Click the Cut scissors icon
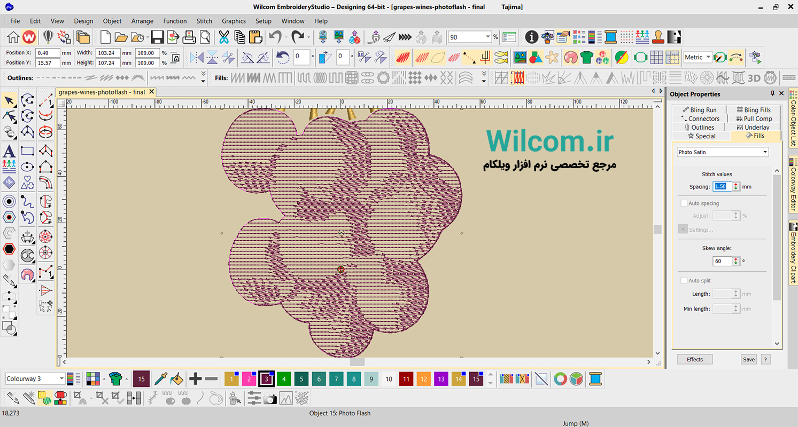798x427 pixels. coord(223,37)
